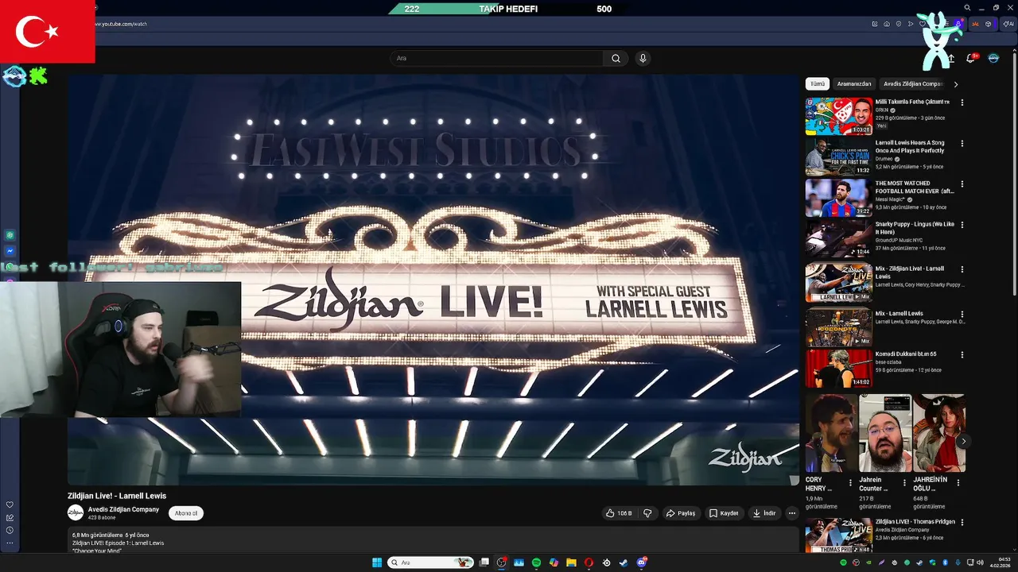The image size is (1018, 572).
Task: Open THE MOST WATCHED FOOTBALL MATCH video
Action: pos(914,187)
